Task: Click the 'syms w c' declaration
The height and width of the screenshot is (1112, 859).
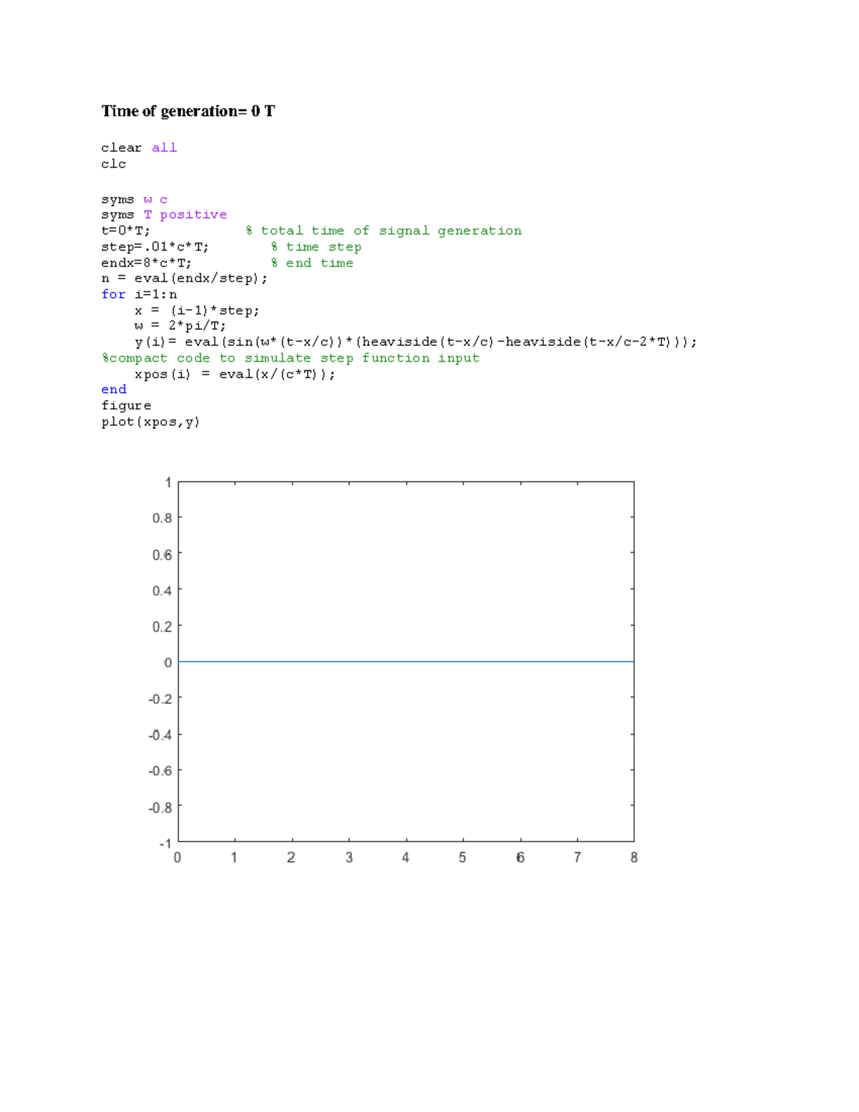Action: click(134, 200)
